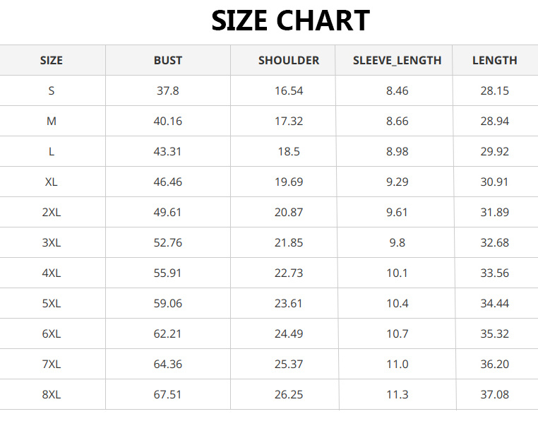Click the BUST column header

click(x=168, y=61)
